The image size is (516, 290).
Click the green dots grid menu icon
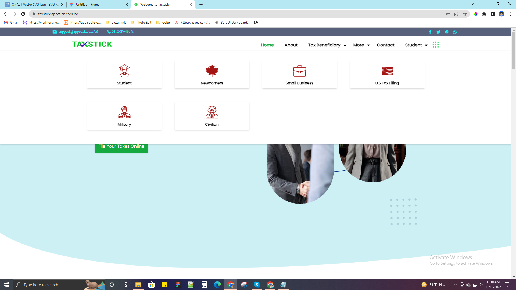click(435, 45)
